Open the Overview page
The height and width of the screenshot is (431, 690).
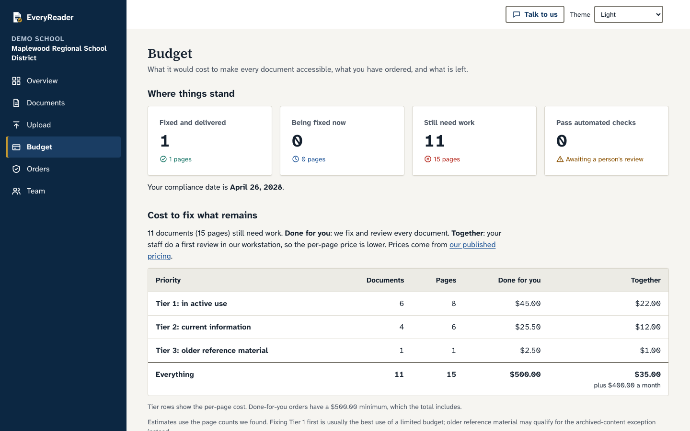tap(63, 81)
